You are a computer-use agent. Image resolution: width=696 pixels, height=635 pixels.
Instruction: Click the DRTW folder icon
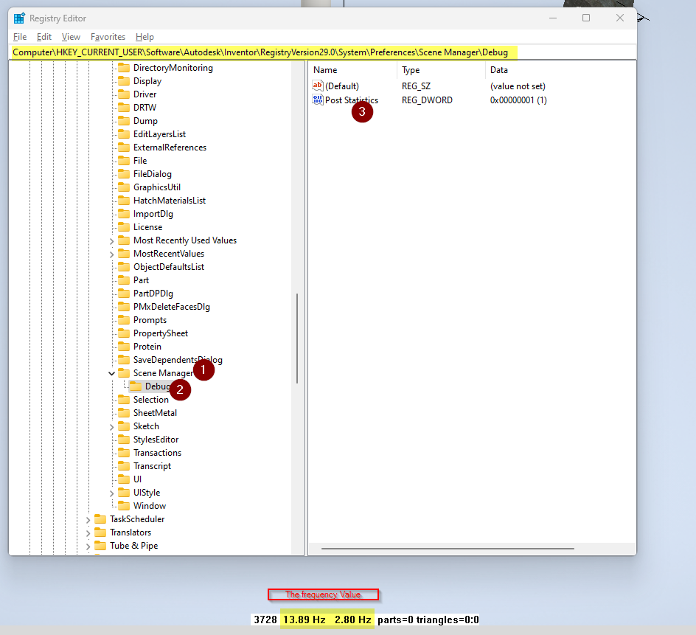coord(124,108)
